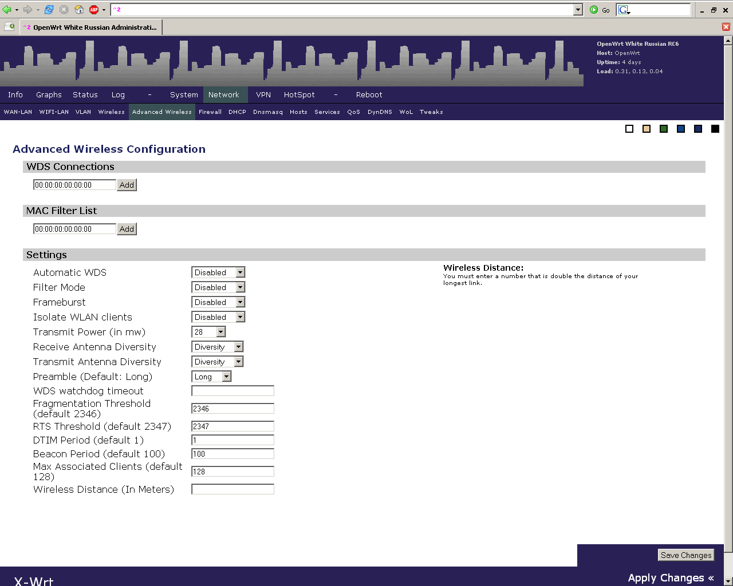Open the VPN menu
This screenshot has height=586, width=733.
tap(263, 95)
